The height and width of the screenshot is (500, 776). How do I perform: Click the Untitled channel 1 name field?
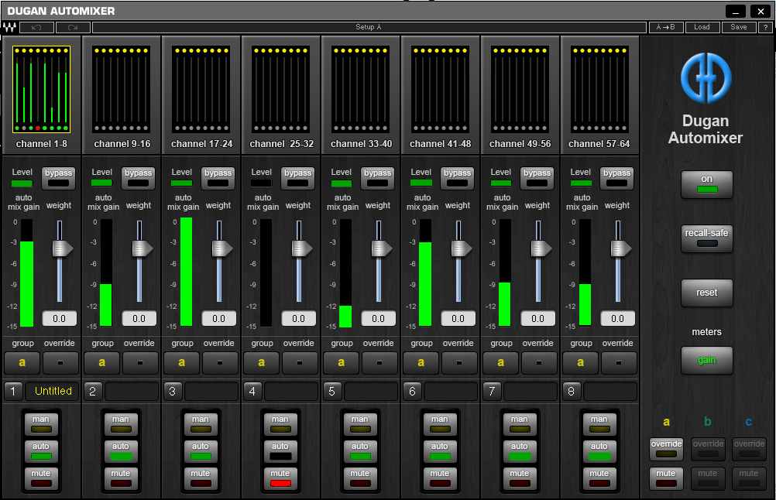point(52,391)
